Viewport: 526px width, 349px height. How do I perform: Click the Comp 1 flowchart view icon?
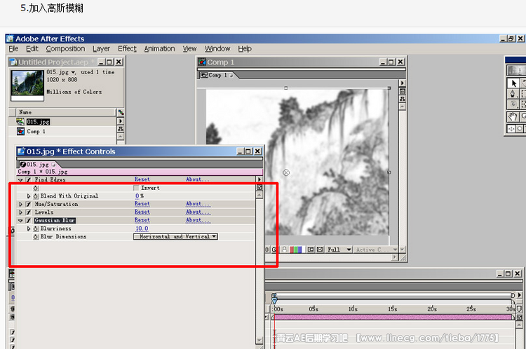click(x=403, y=99)
